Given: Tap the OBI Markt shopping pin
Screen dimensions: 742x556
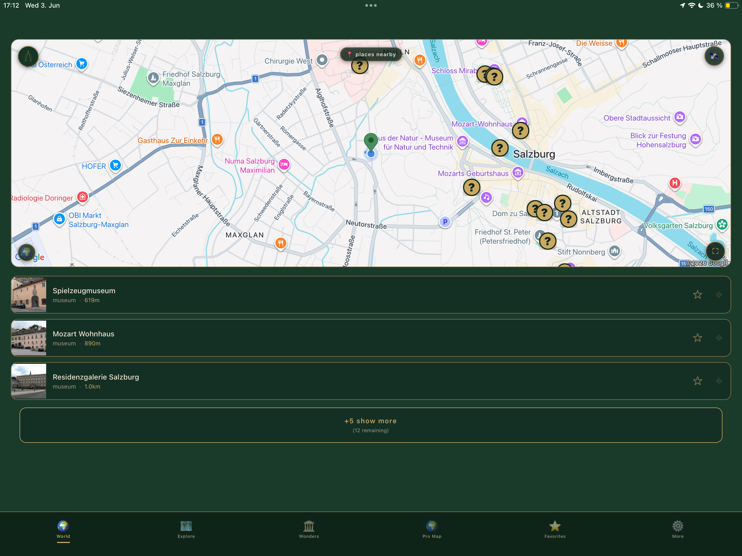Looking at the screenshot, I should pyautogui.click(x=59, y=219).
